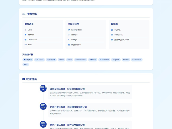Click the MongoDB server icon
This screenshot has width=172, height=129.
coord(112,35)
